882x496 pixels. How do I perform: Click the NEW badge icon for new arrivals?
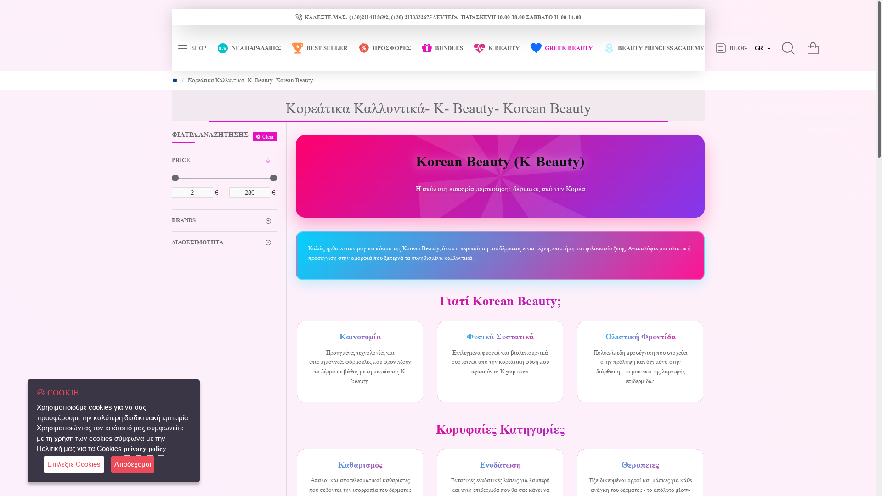(223, 48)
